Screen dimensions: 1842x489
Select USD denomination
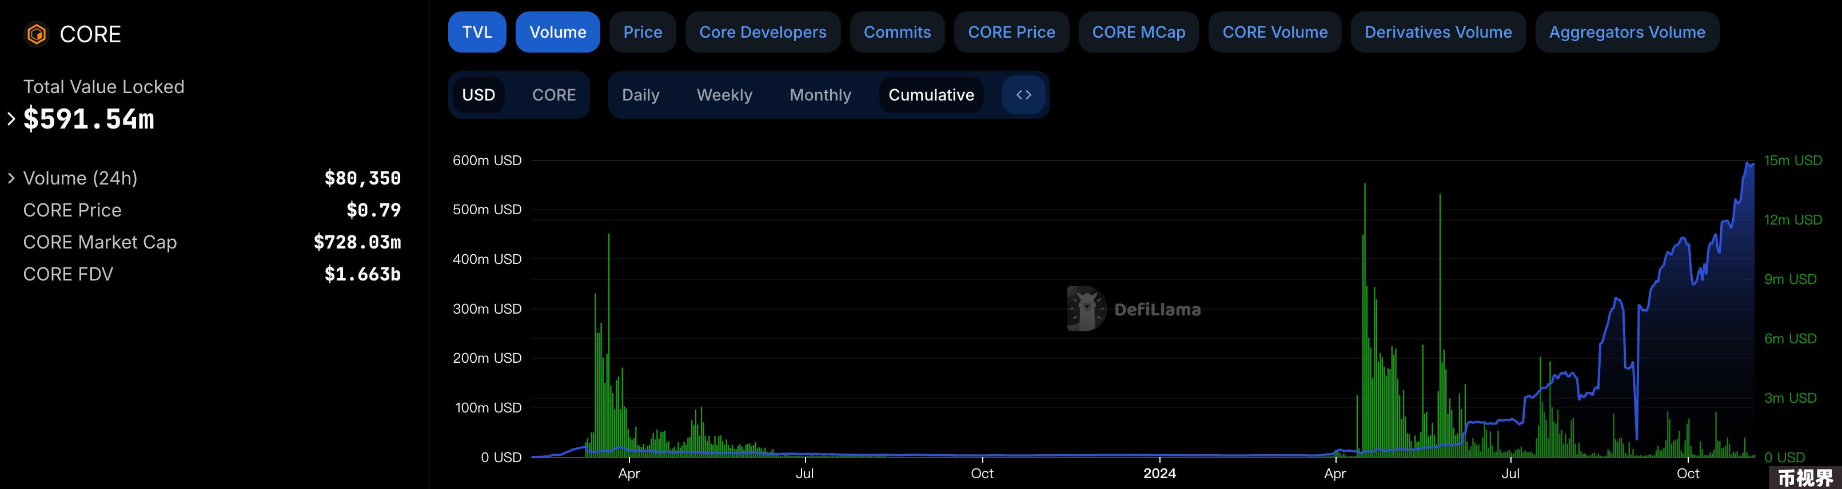[x=479, y=94]
